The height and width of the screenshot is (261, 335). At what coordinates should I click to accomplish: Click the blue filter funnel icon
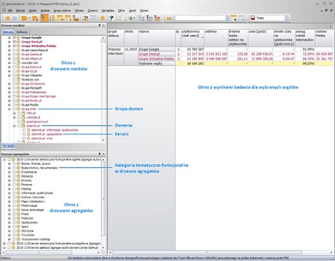point(111,18)
